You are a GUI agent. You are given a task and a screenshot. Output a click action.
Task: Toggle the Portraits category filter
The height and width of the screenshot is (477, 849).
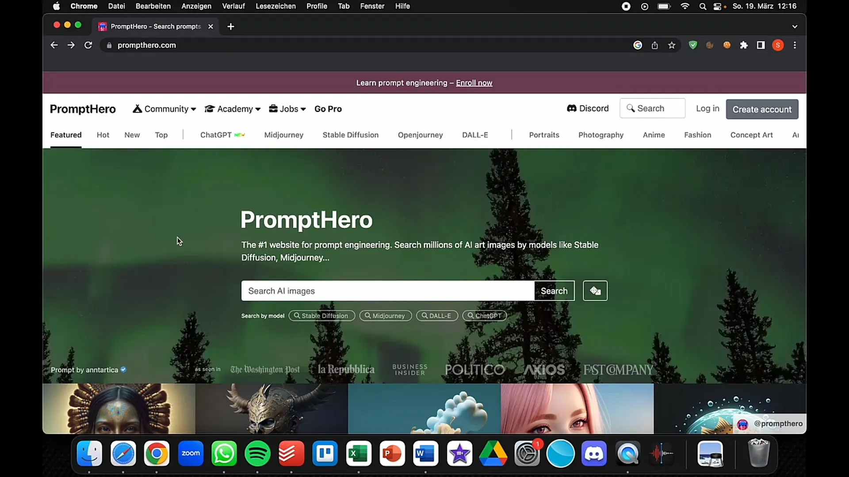[544, 135]
